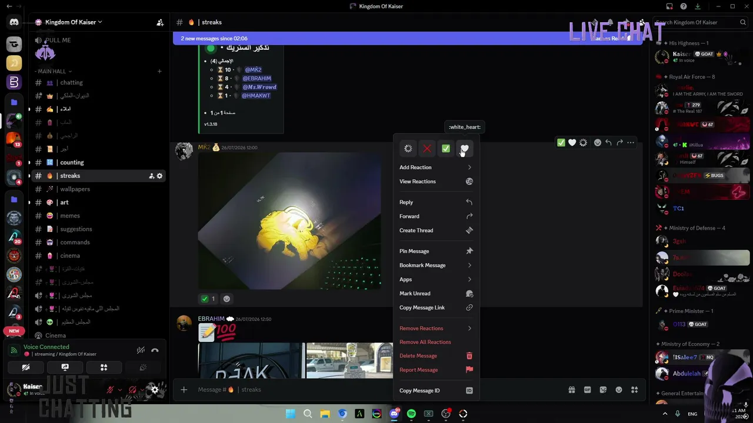Toggle the camera in the voice panel
Viewport: 753px width, 423px height.
click(26, 368)
